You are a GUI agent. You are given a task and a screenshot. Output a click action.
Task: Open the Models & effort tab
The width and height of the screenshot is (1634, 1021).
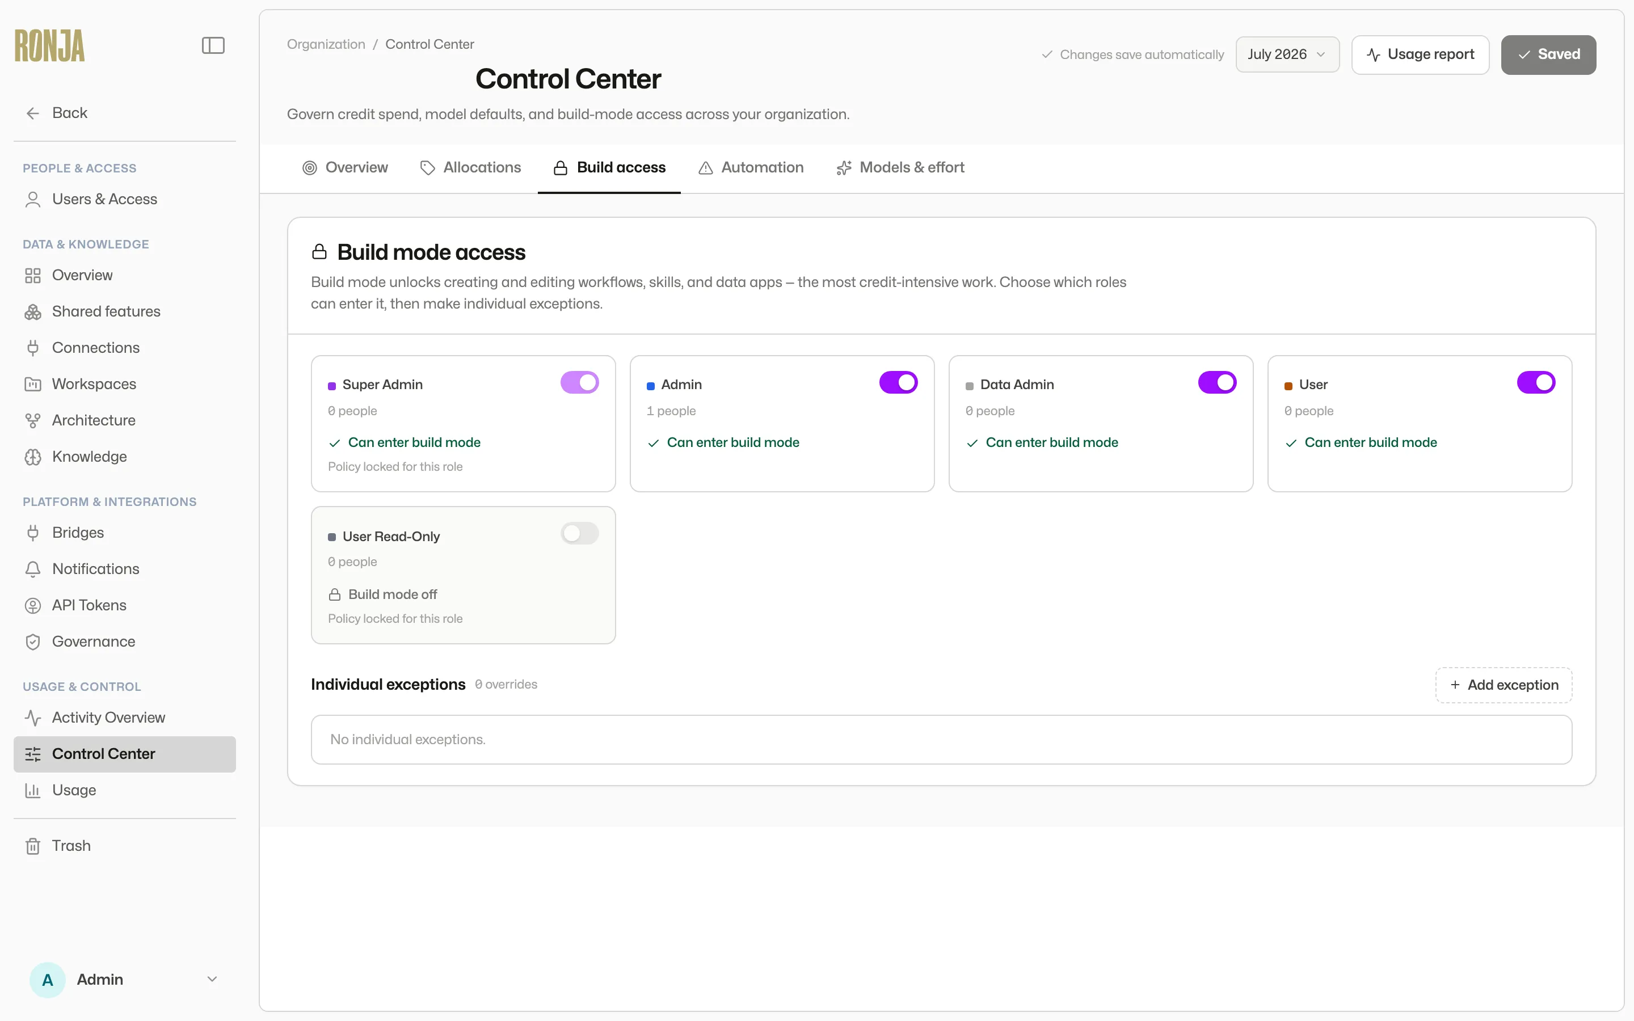click(x=900, y=168)
